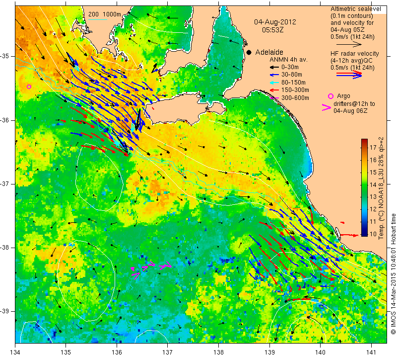Click longitude axis label 136

(x=117, y=353)
